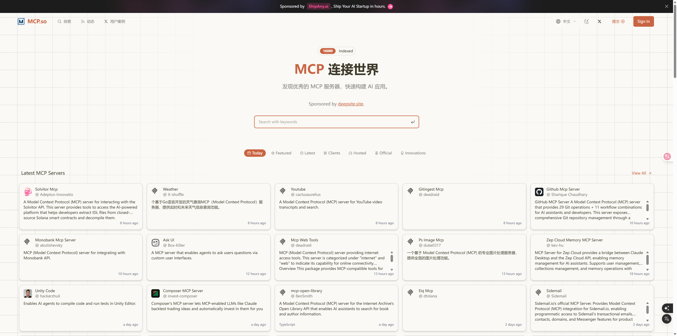Click the translate floating button at bottom right
Image resolution: width=677 pixels, height=336 pixels.
667,319
